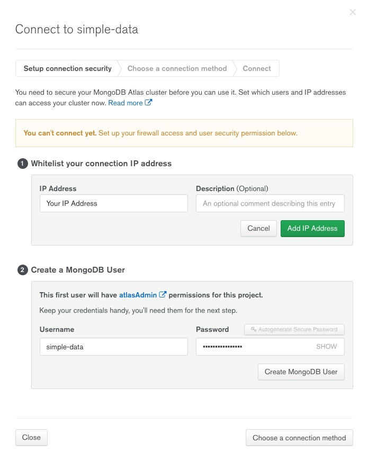This screenshot has width=368, height=461.
Task: Toggle SHOW to reveal the password
Action: point(327,347)
